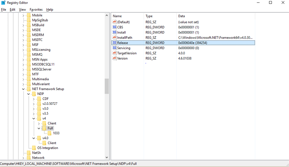Click the InstallPath string value icon
The image size is (289, 167).
(x=115, y=38)
